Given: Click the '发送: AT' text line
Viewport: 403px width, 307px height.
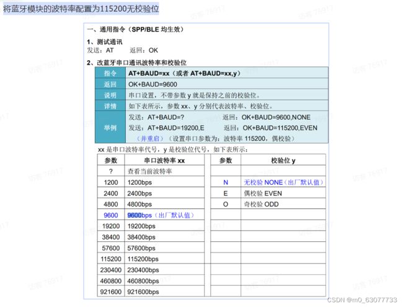Looking at the screenshot, I should pyautogui.click(x=100, y=50).
